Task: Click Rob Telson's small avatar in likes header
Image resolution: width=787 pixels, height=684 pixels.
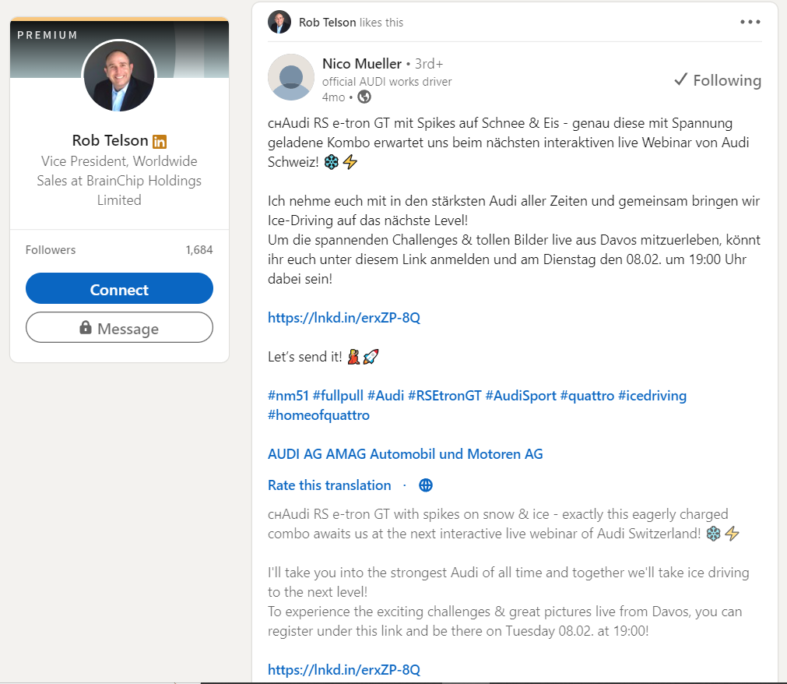Action: click(x=279, y=23)
